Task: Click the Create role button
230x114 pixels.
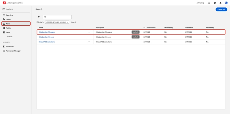Action: (x=221, y=9)
